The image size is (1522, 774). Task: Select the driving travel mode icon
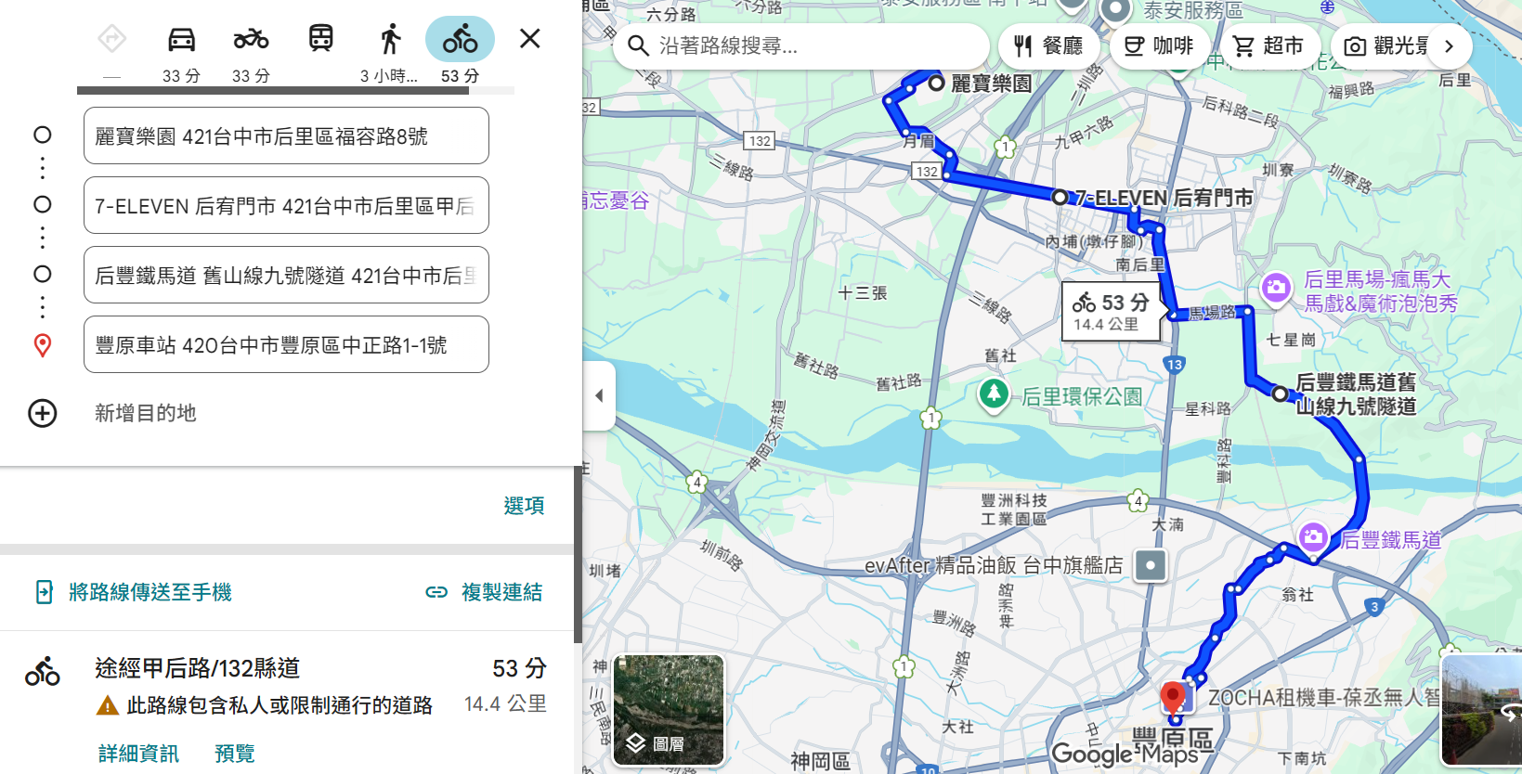coord(181,40)
